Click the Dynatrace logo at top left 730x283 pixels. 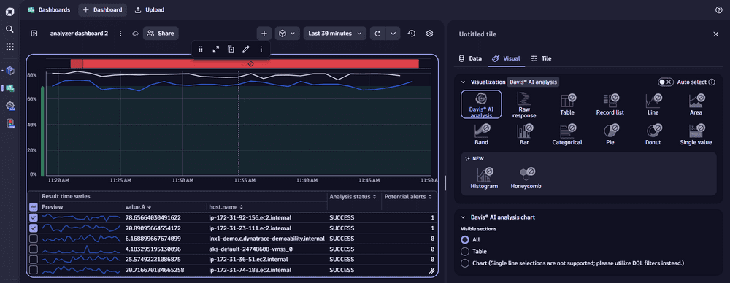pos(9,11)
